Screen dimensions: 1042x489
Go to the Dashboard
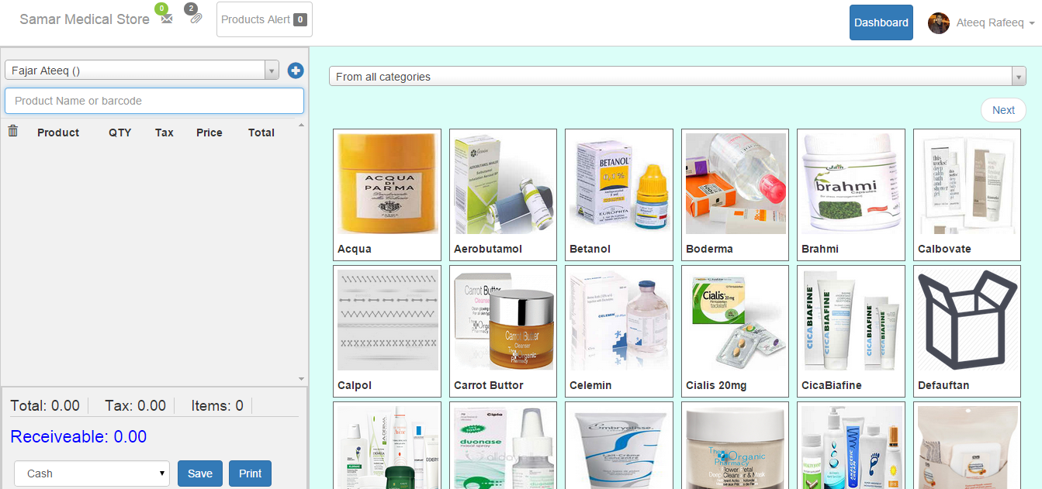[x=881, y=22]
